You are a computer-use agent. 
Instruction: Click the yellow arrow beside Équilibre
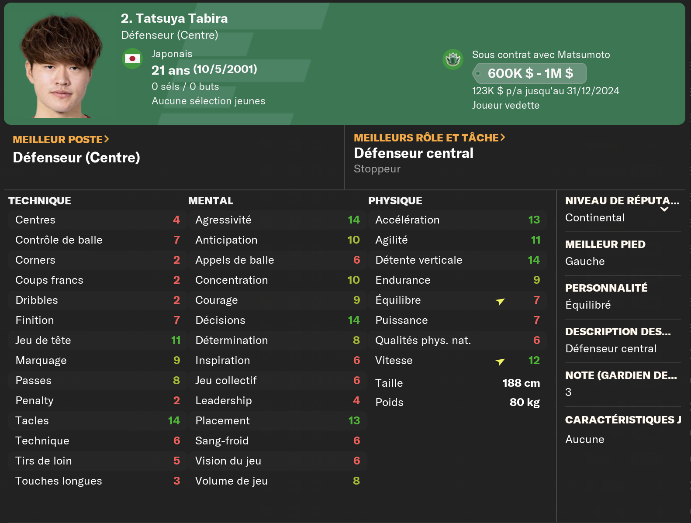pyautogui.click(x=500, y=301)
